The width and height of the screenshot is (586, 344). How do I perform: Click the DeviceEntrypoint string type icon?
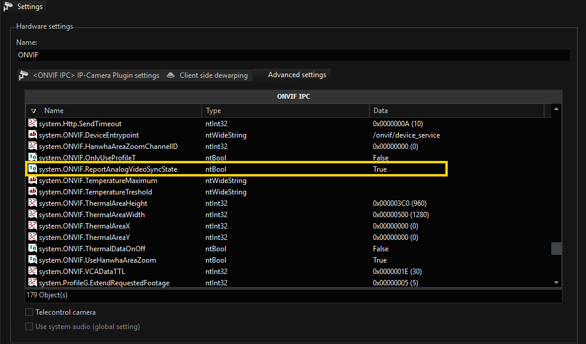[x=33, y=135]
